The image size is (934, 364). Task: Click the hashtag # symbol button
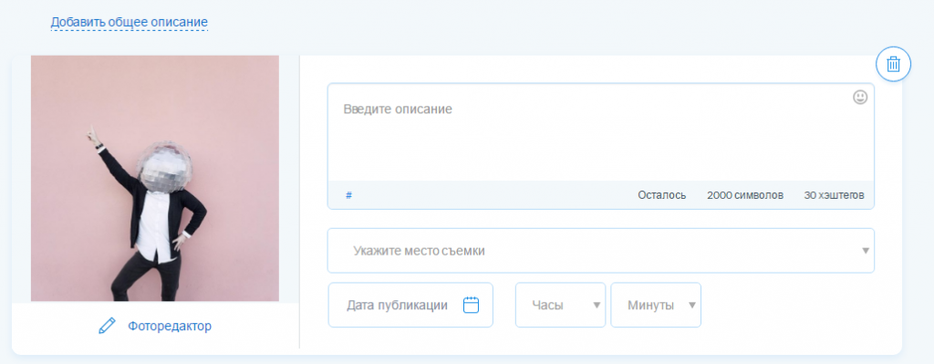[x=348, y=195]
